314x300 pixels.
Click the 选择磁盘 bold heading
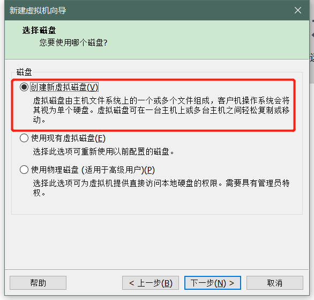pyautogui.click(x=39, y=31)
